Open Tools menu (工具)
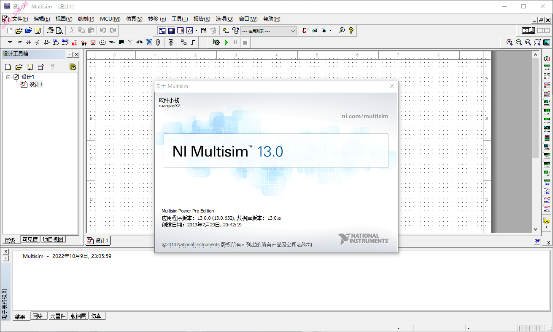The width and height of the screenshot is (553, 332). coord(180,19)
